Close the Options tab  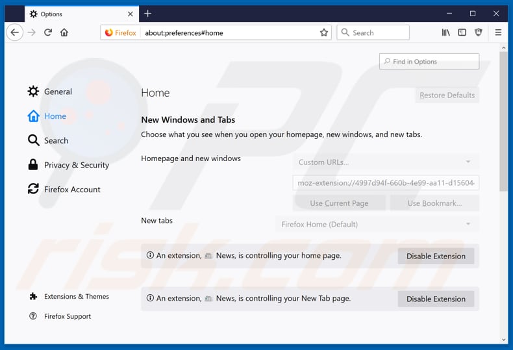pyautogui.click(x=131, y=14)
